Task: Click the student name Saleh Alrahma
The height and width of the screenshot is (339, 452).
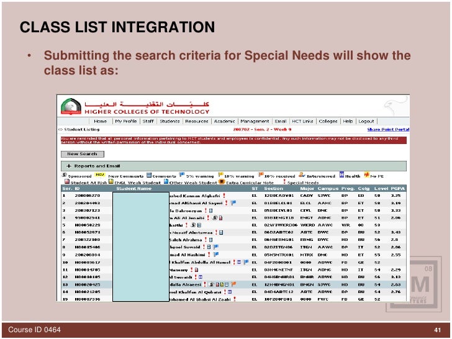Action: pyautogui.click(x=186, y=240)
